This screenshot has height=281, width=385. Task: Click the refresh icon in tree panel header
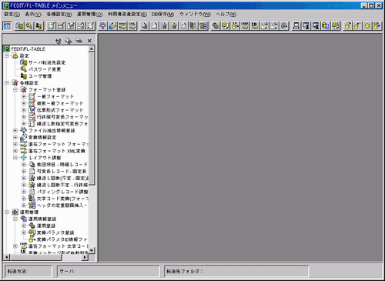[x=59, y=41]
